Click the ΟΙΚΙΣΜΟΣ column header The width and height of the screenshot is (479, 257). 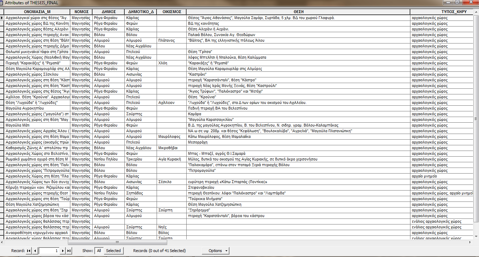pyautogui.click(x=172, y=12)
